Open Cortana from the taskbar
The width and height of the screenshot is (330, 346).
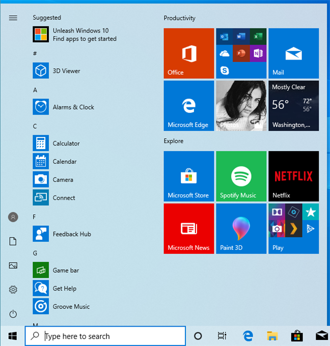click(x=198, y=336)
